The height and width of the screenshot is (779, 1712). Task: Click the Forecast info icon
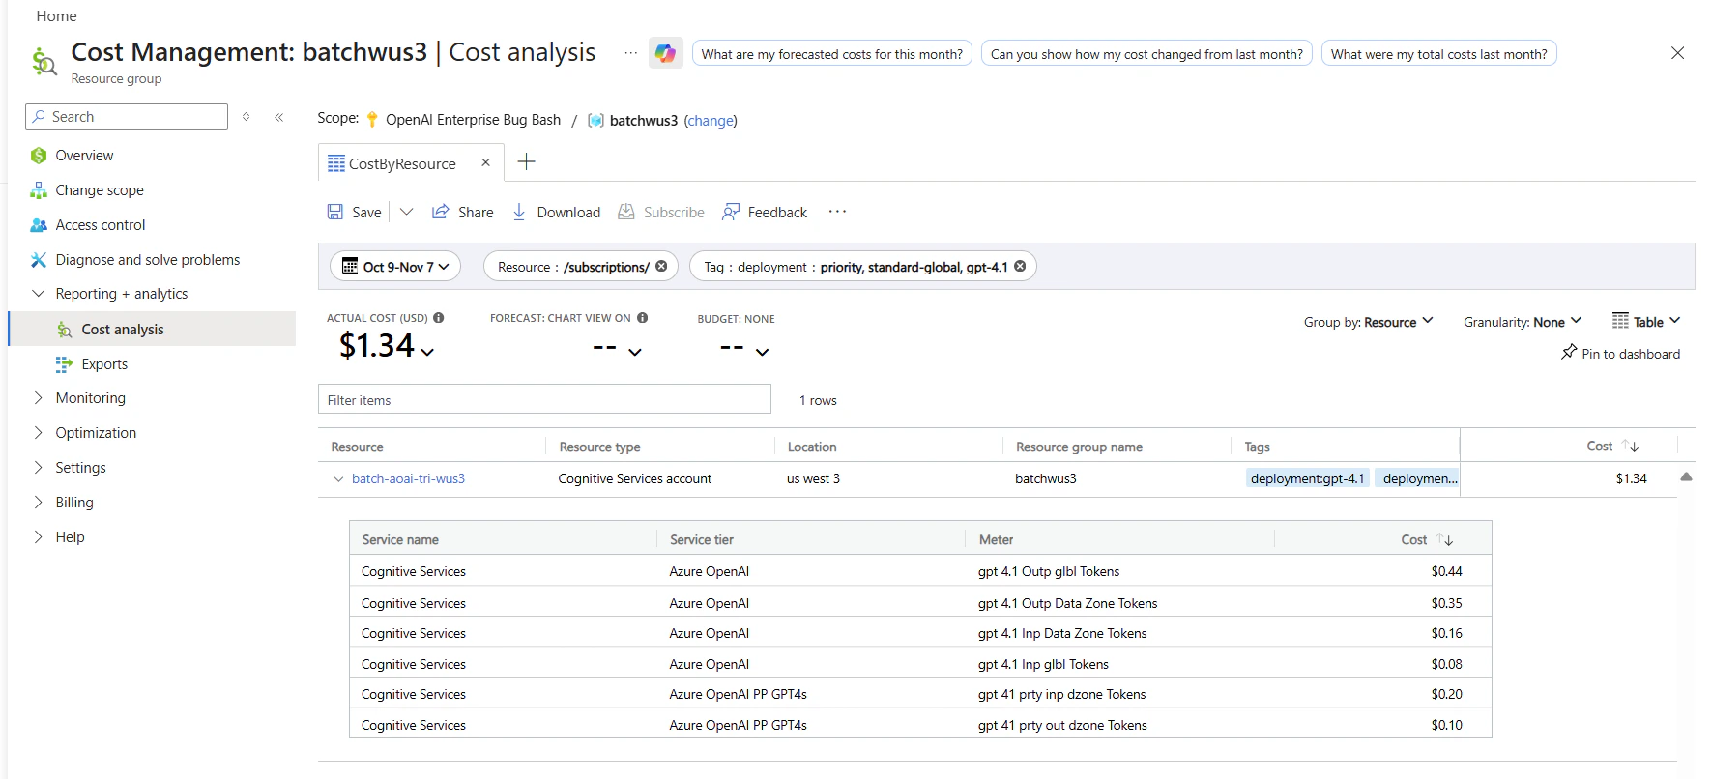[x=643, y=318]
